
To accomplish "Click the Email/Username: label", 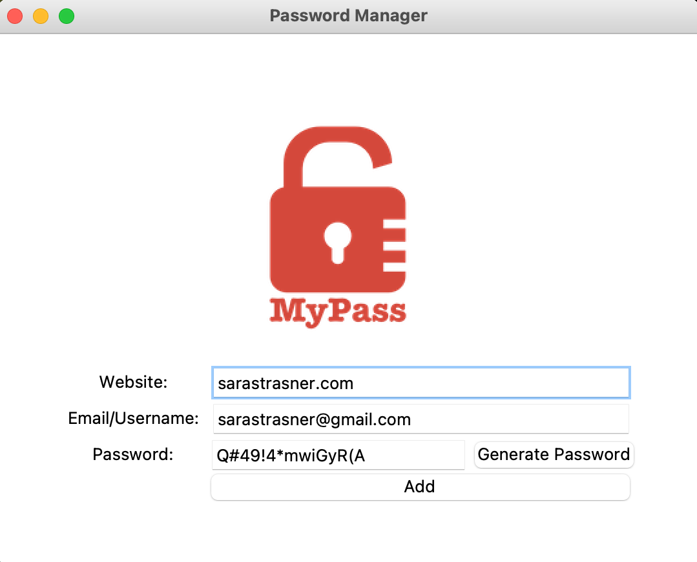I will pos(133,418).
